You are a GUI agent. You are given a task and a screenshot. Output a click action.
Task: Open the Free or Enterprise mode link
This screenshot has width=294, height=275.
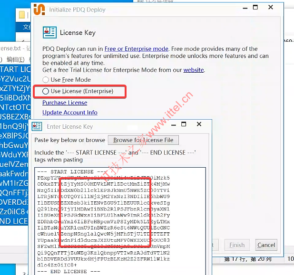137,49
